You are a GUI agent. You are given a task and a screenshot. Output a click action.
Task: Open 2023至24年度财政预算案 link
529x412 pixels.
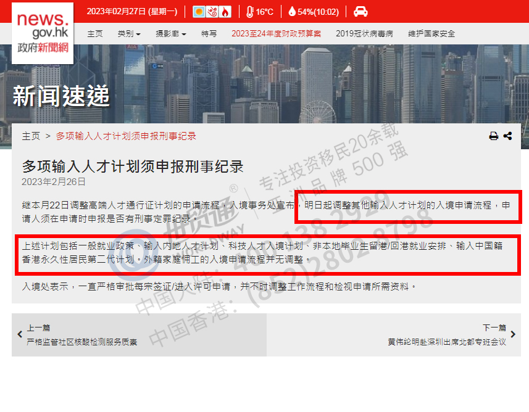click(276, 34)
